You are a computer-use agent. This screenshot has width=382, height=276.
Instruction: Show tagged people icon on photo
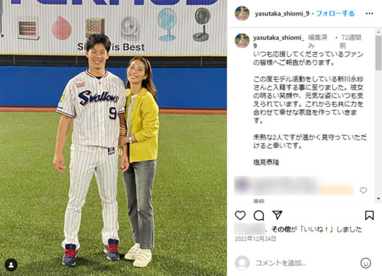11,265
